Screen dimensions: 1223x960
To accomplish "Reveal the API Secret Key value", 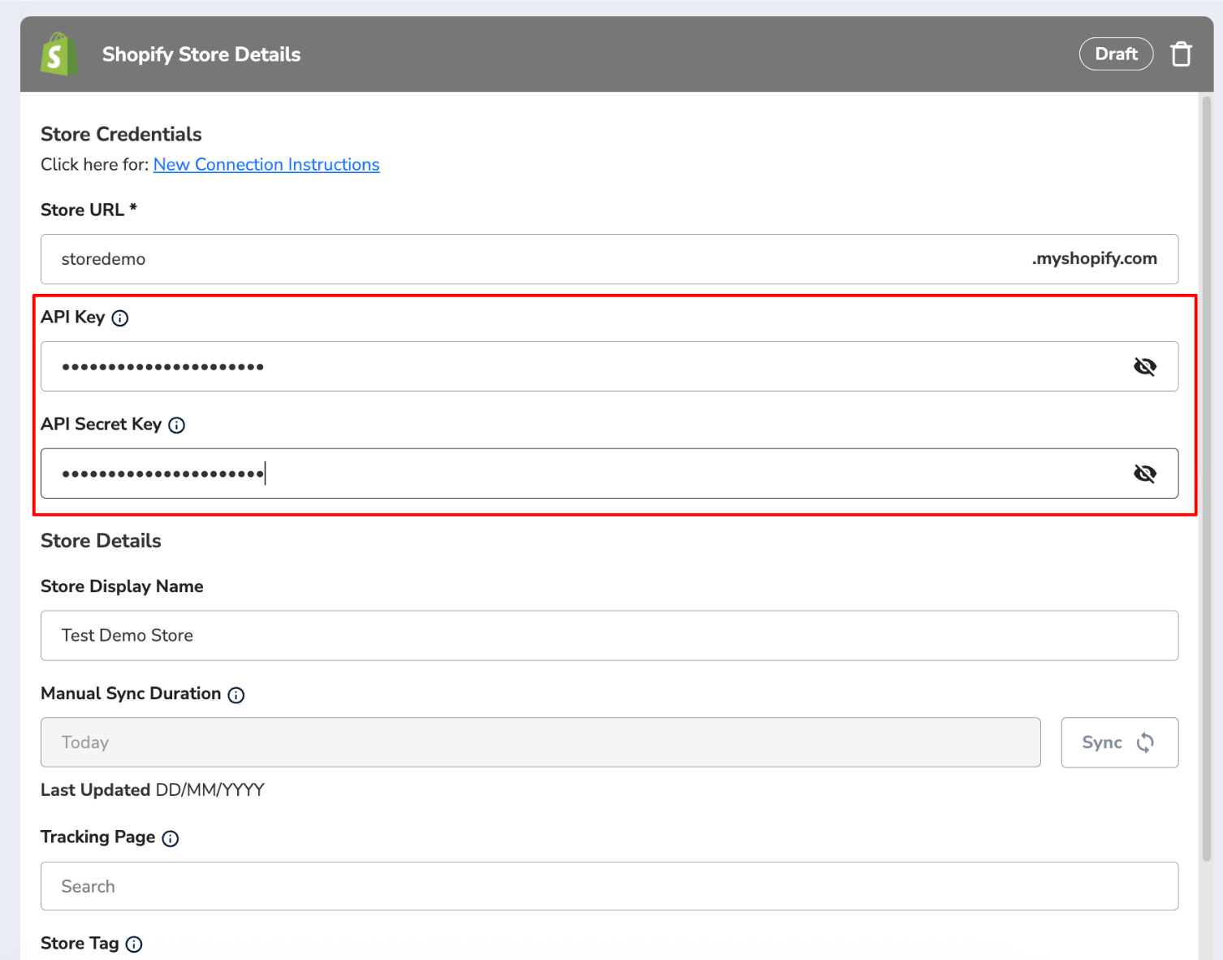I will (x=1145, y=474).
